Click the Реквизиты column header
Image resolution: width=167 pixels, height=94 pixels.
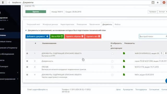tap(129, 43)
